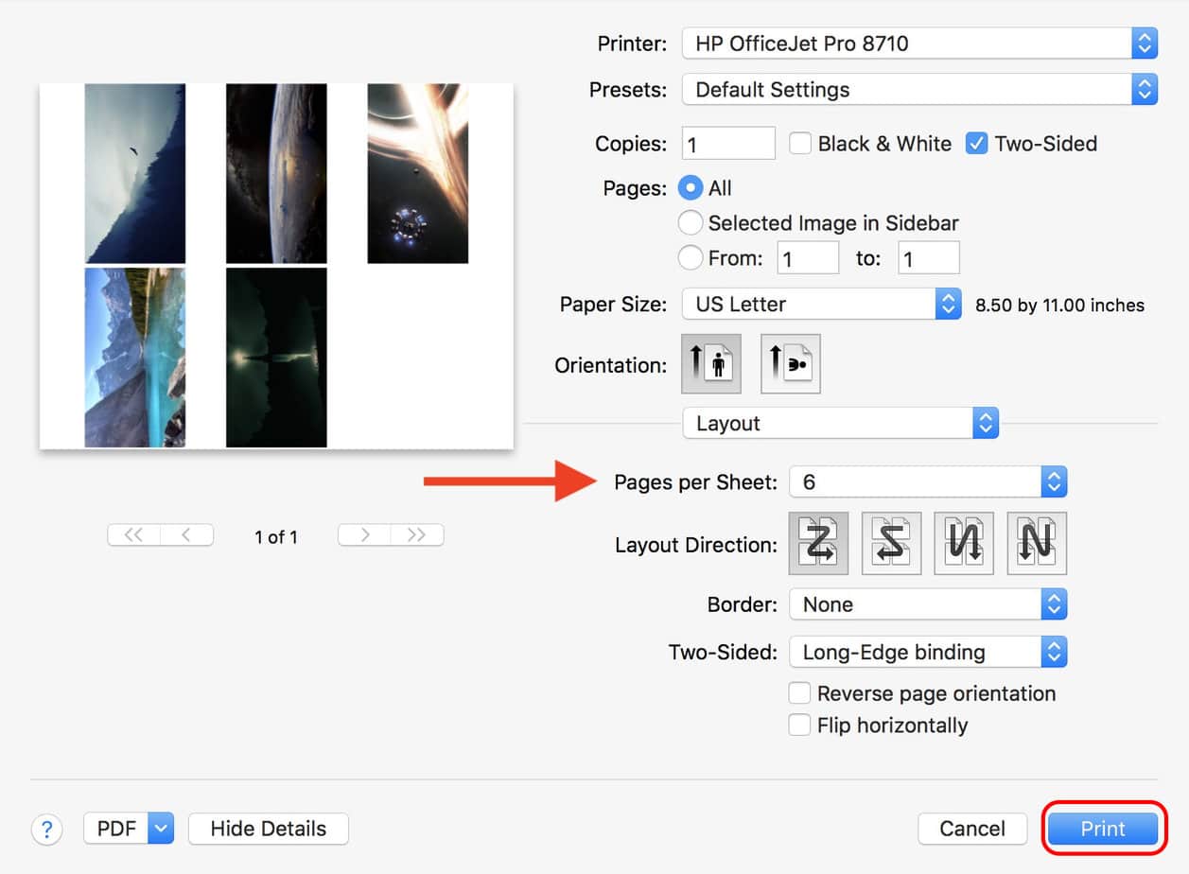Select the All pages radio button
The width and height of the screenshot is (1189, 874).
(x=691, y=188)
